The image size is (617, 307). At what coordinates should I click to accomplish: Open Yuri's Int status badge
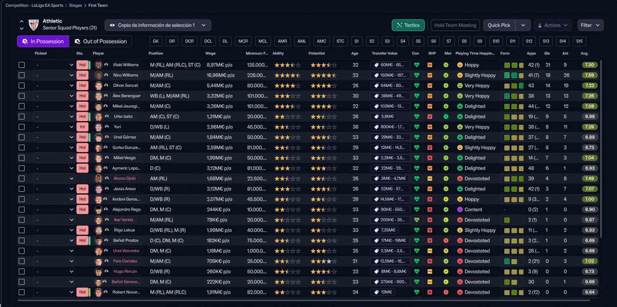(82, 127)
